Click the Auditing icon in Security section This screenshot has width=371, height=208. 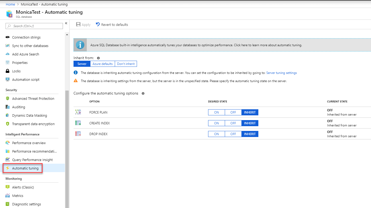click(x=8, y=107)
